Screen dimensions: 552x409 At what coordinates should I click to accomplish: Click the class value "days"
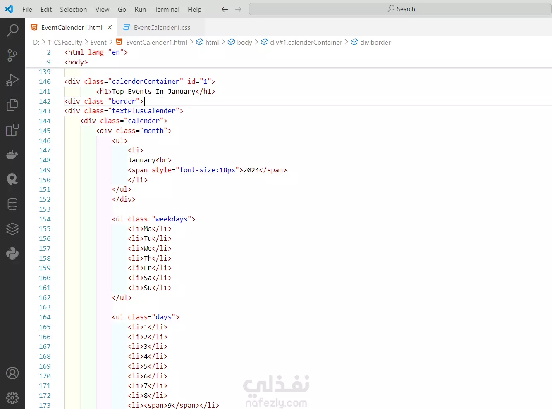point(163,317)
